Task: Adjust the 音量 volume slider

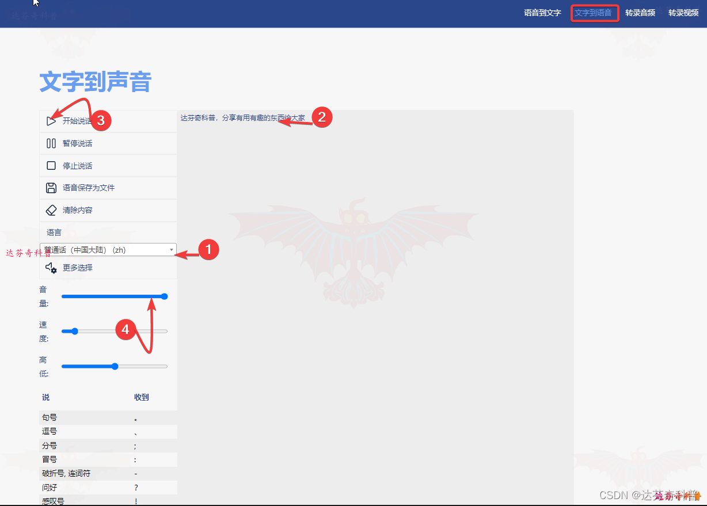Action: pos(114,296)
